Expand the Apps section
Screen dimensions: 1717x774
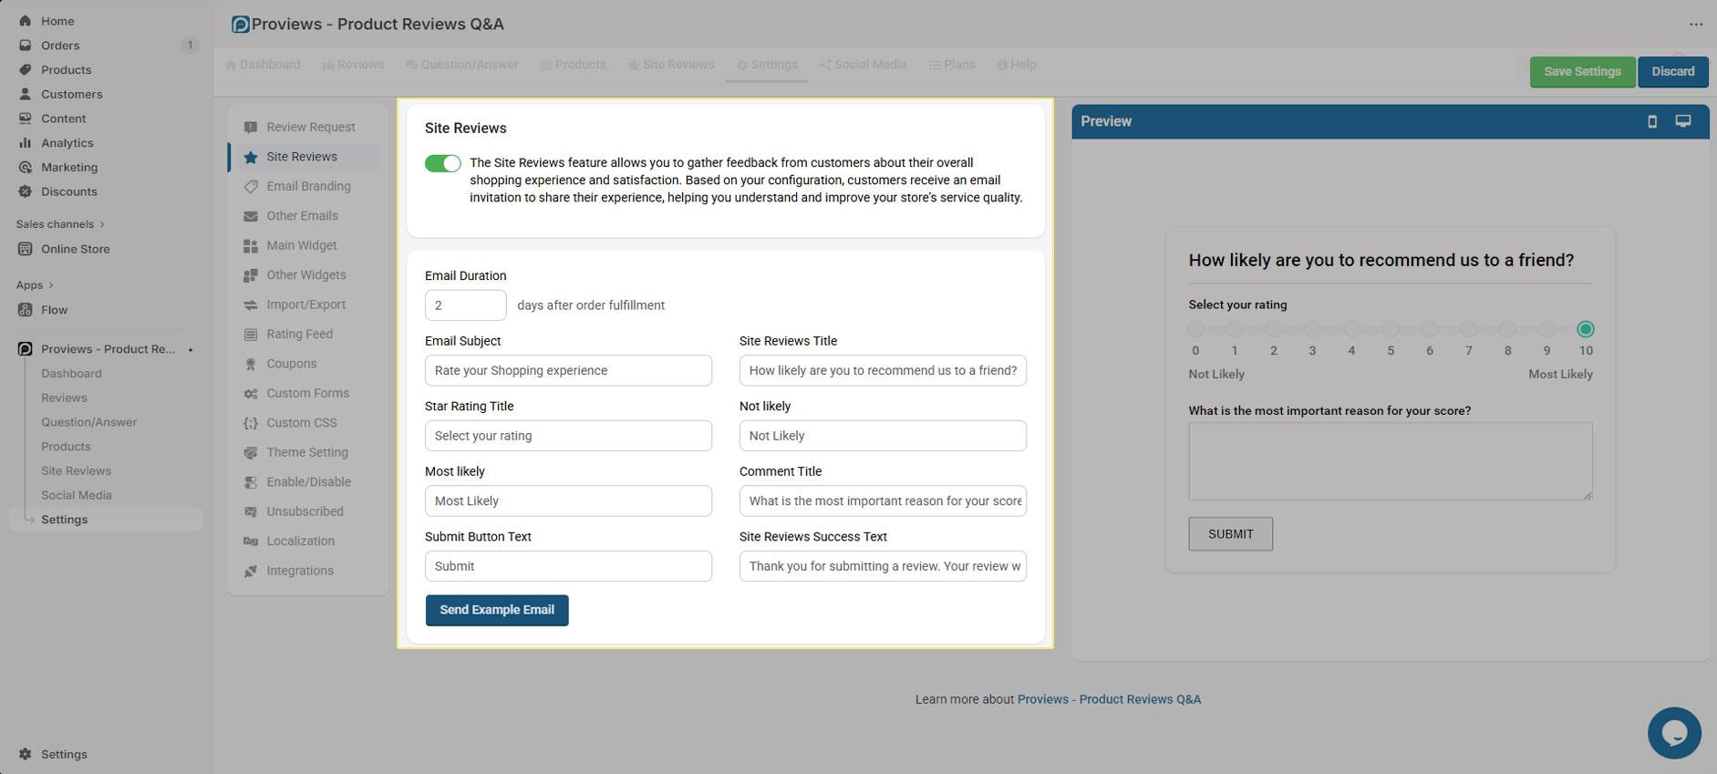[35, 285]
